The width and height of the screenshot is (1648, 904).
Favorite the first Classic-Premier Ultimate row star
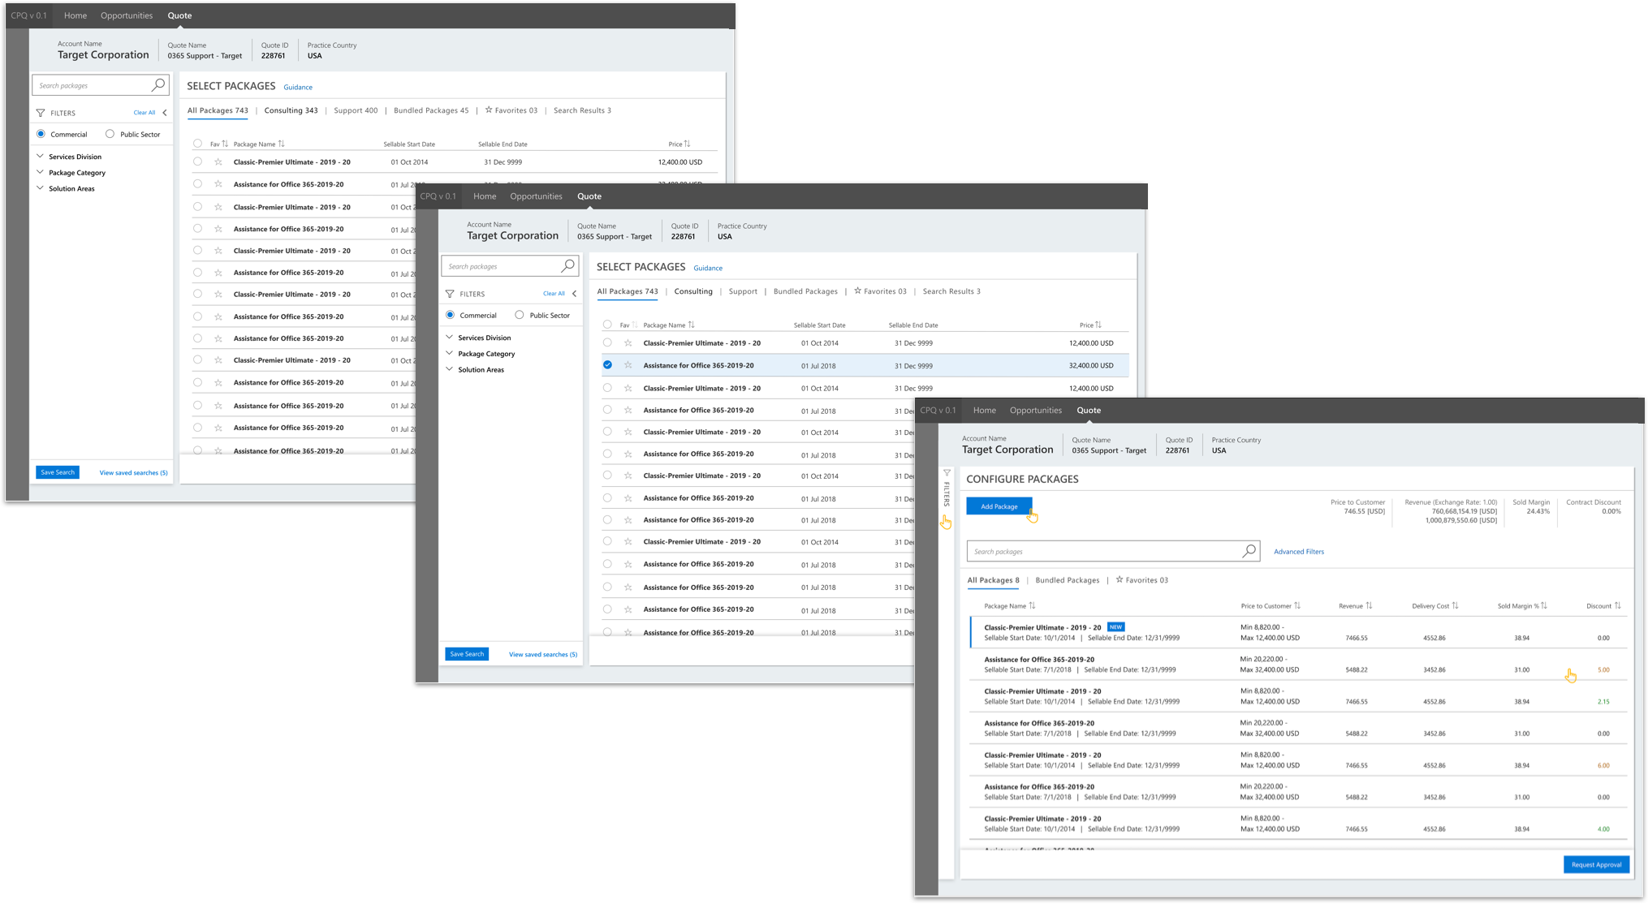coord(218,161)
